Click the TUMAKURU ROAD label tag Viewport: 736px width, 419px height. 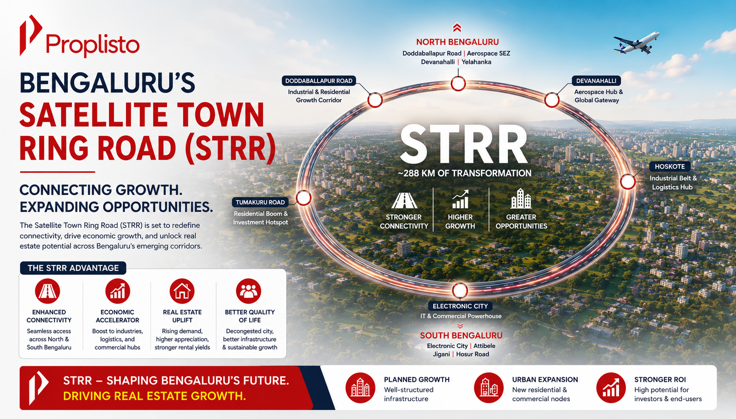point(260,202)
